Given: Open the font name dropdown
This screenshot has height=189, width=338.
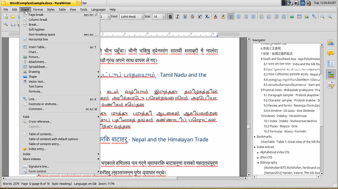Looking at the screenshot, I should coord(143,17).
